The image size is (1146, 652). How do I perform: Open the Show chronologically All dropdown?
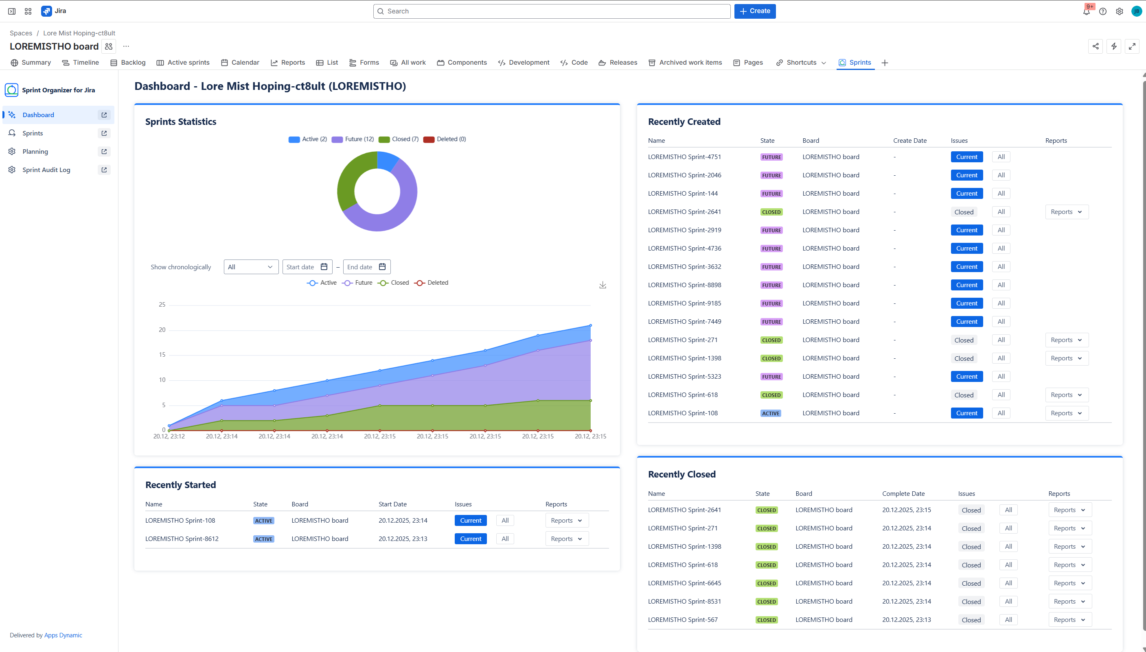[250, 267]
